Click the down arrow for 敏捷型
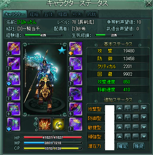This screenshot has width=153, height=155. point(144,127)
